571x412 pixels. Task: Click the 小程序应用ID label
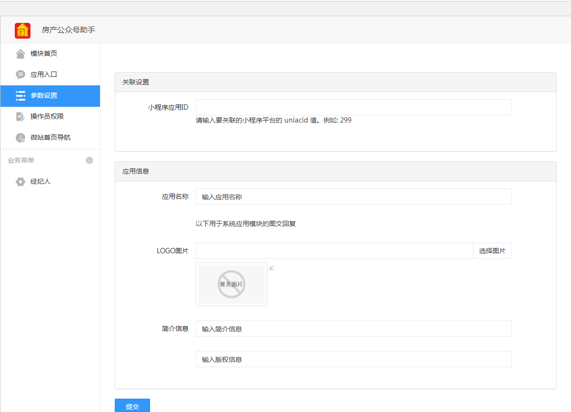click(x=168, y=107)
